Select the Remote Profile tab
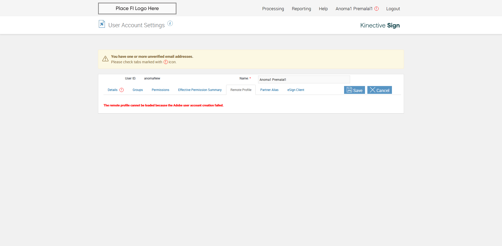Viewport: 502px width, 246px height. click(x=241, y=90)
